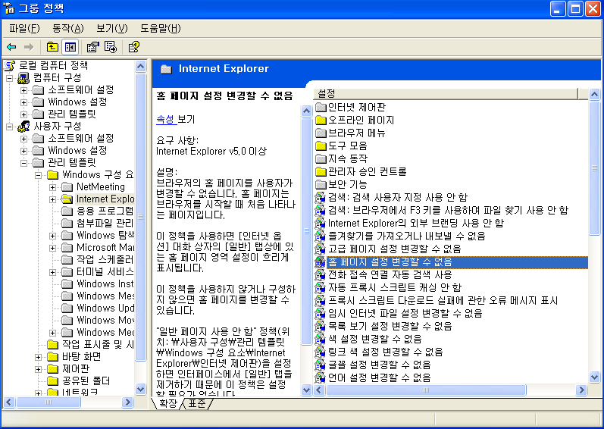Image resolution: width=604 pixels, height=429 pixels.
Task: Click the icon of 언어 설정 변경할 수 없음
Action: click(320, 377)
